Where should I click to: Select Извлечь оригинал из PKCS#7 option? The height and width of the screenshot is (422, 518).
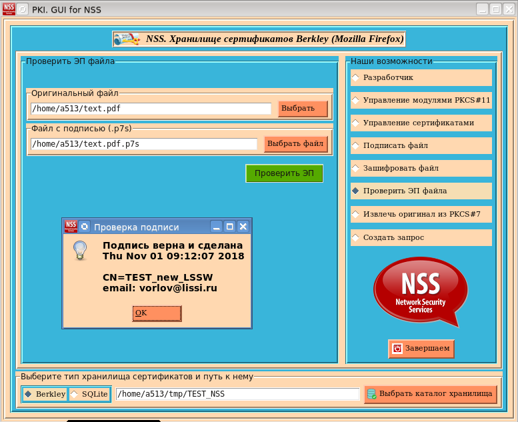coord(421,214)
